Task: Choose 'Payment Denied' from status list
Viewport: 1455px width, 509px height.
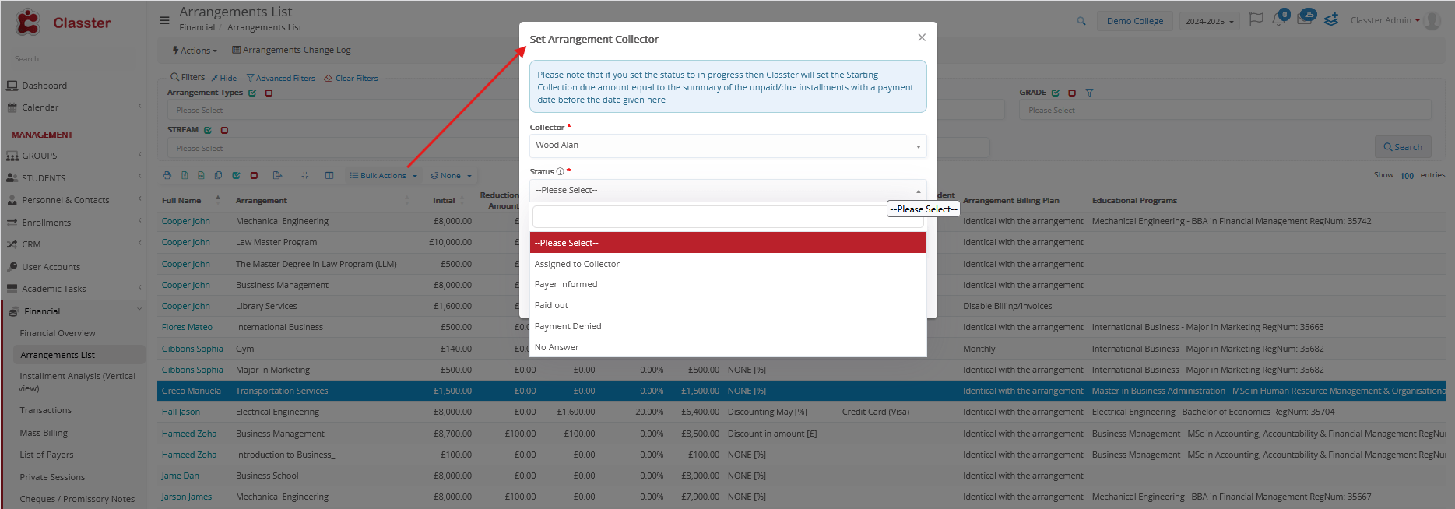Action: (568, 326)
